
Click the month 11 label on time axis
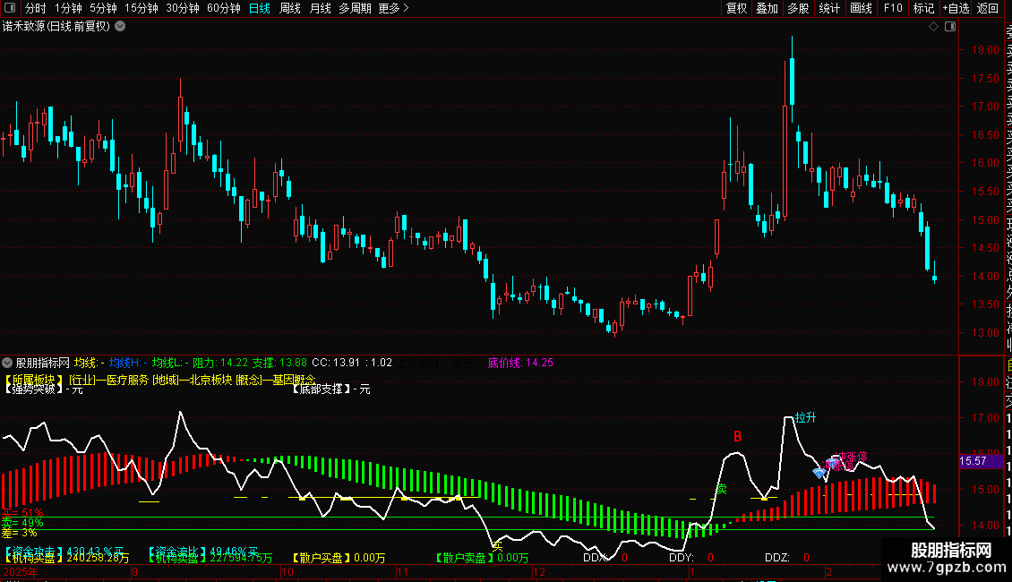(x=402, y=571)
